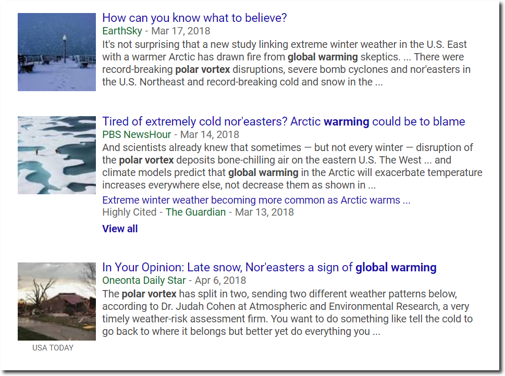Click the EarthSky article snippet text
Image resolution: width=505 pixels, height=376 pixels.
(287, 63)
